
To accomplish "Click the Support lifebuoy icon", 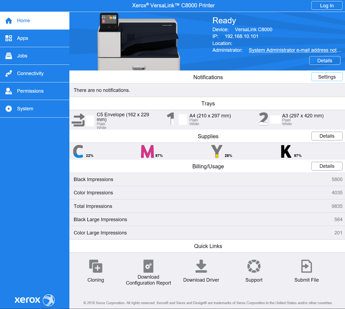I will [254, 266].
